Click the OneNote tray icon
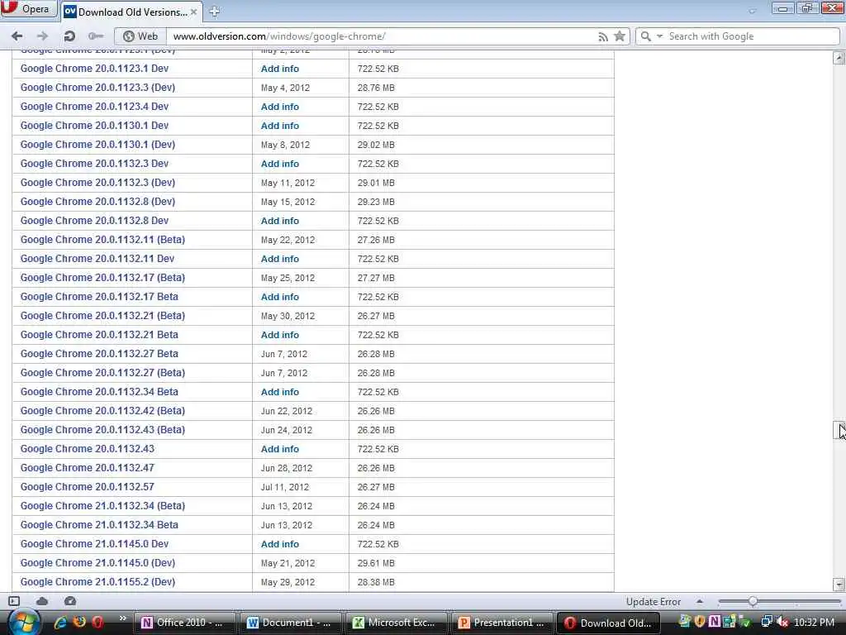 click(x=715, y=622)
